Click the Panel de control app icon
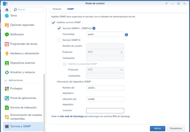Screen dimensions: 190x132 5,3
